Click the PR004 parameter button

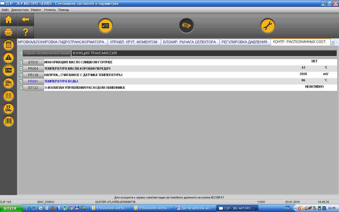[x=33, y=69]
